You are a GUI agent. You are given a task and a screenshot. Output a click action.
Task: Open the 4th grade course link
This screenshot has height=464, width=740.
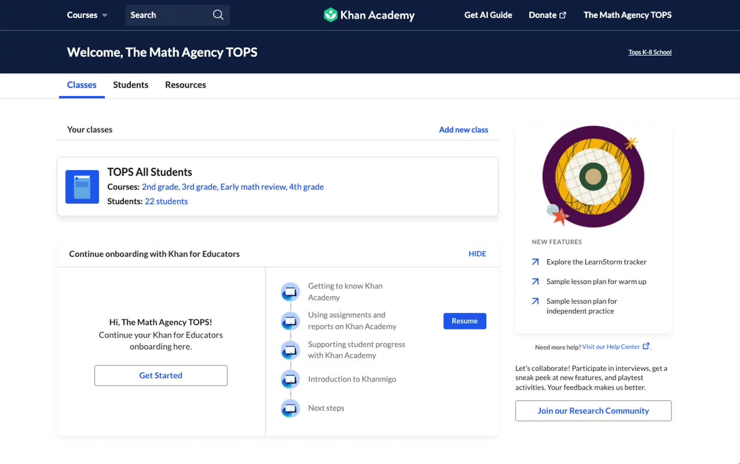pos(306,187)
